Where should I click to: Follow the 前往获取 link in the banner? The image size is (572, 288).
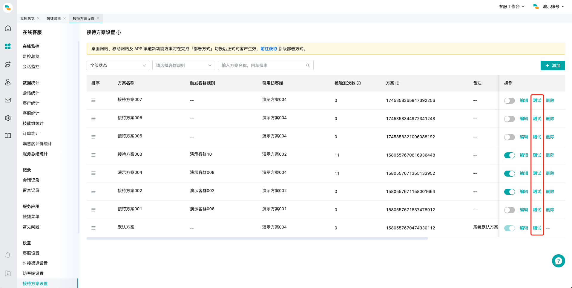tap(269, 49)
